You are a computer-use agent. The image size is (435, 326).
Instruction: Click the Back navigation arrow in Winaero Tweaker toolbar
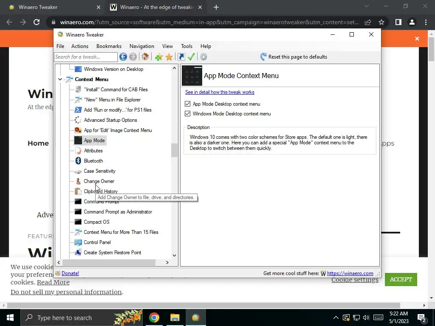(x=123, y=57)
